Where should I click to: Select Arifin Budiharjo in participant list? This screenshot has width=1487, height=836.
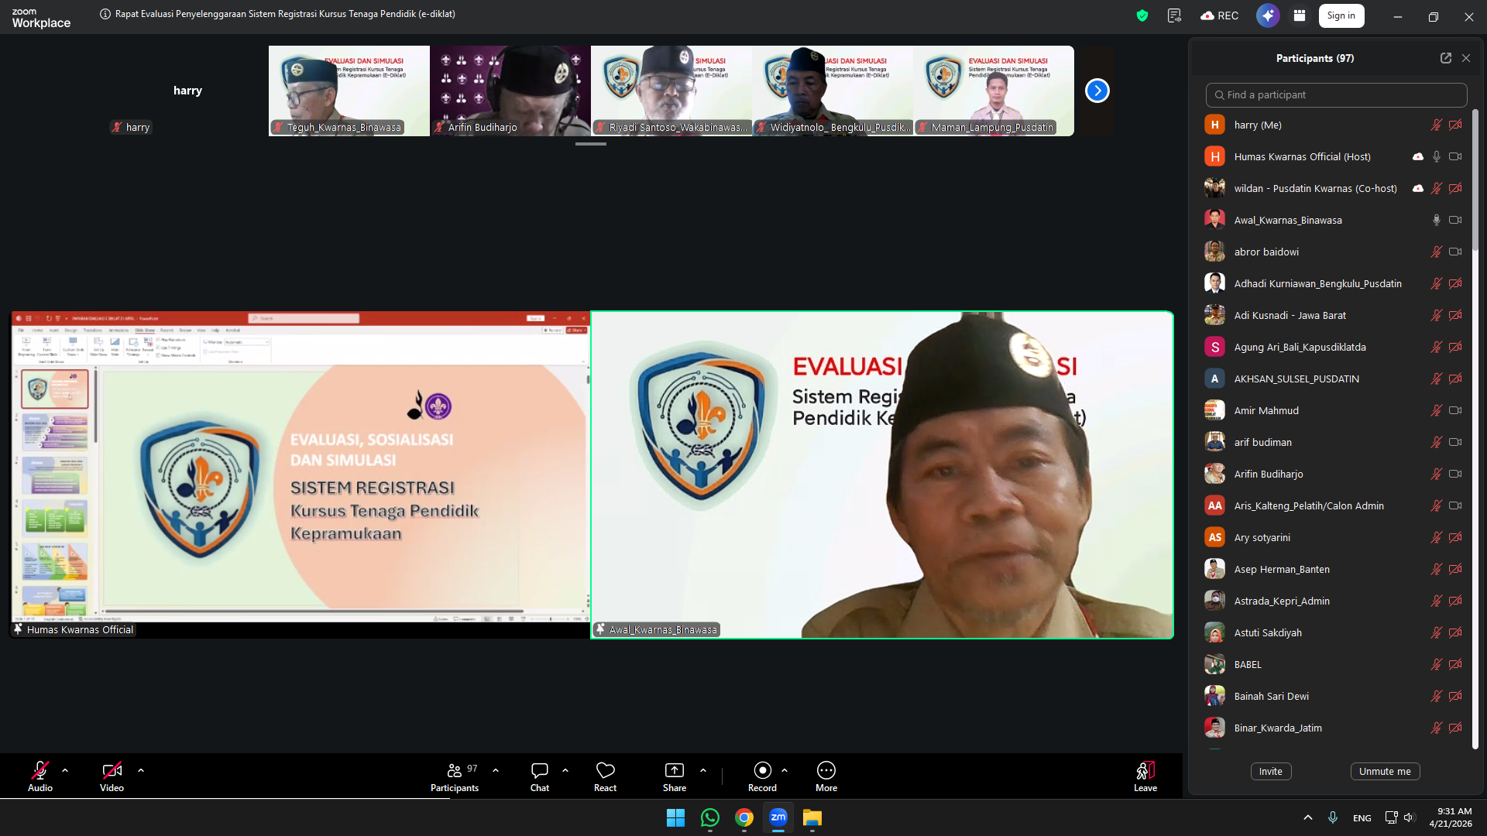click(x=1268, y=474)
